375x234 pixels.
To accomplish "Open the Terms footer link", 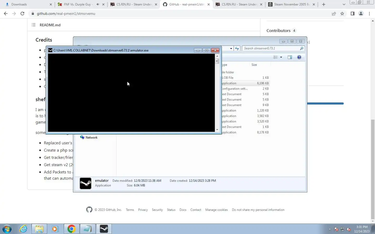I will (130, 210).
